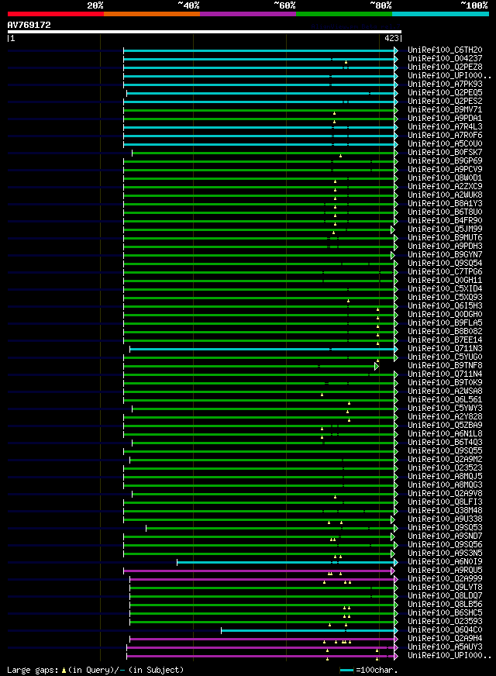The width and height of the screenshot is (496, 676).
Task: Click the cyan alignment bar for UniRef100_A6N0I9
Action: 287,563
